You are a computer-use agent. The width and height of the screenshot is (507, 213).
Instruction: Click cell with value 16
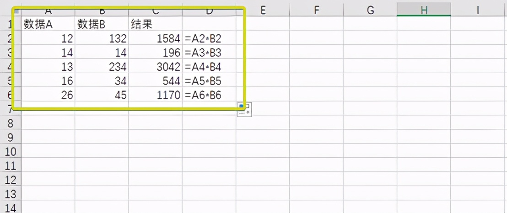[48, 81]
